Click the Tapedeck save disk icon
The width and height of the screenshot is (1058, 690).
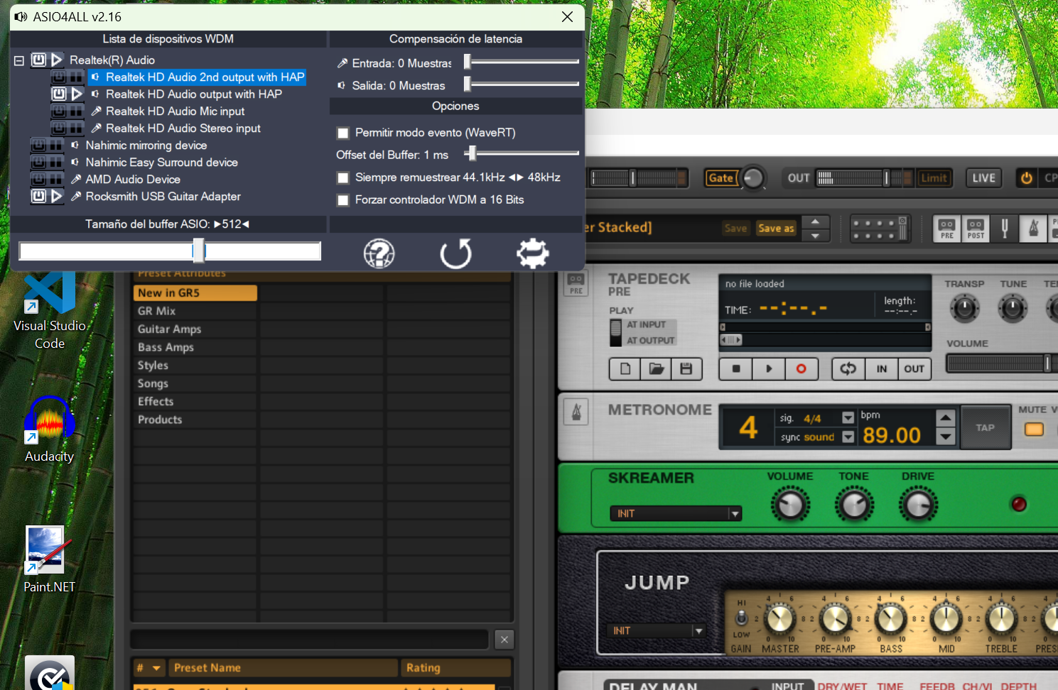[686, 369]
